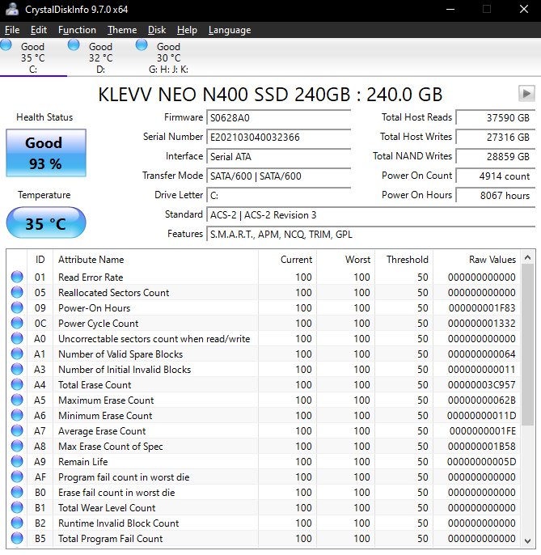
Task: Click status orb for Maximum Erase Count
Action: click(17, 400)
